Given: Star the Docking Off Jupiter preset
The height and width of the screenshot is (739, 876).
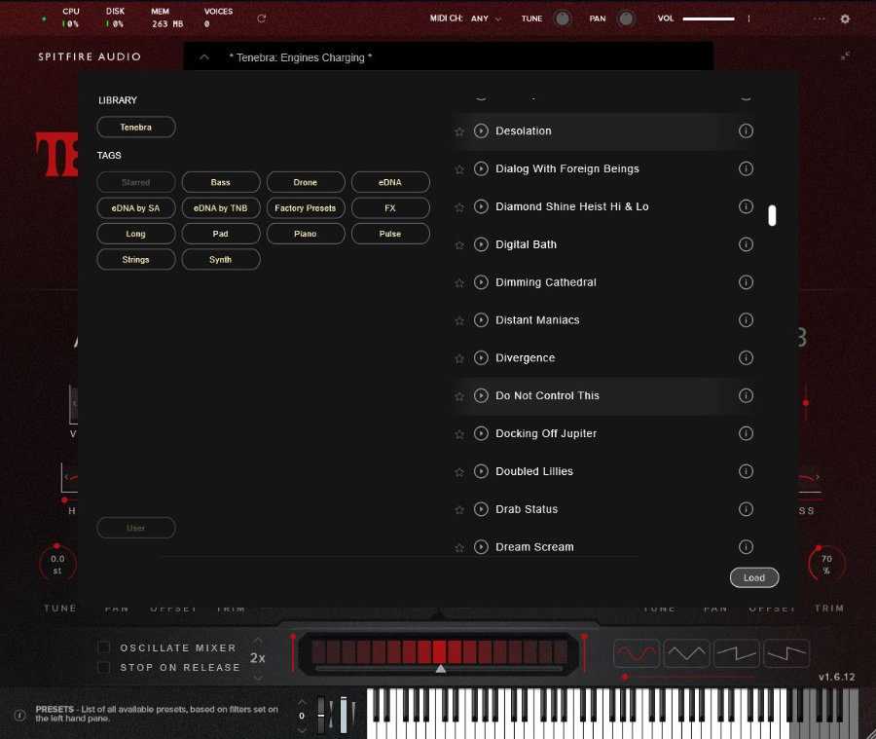Looking at the screenshot, I should tap(459, 434).
